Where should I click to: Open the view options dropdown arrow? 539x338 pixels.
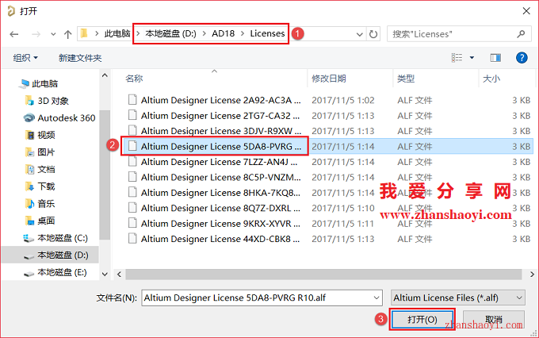[472, 57]
